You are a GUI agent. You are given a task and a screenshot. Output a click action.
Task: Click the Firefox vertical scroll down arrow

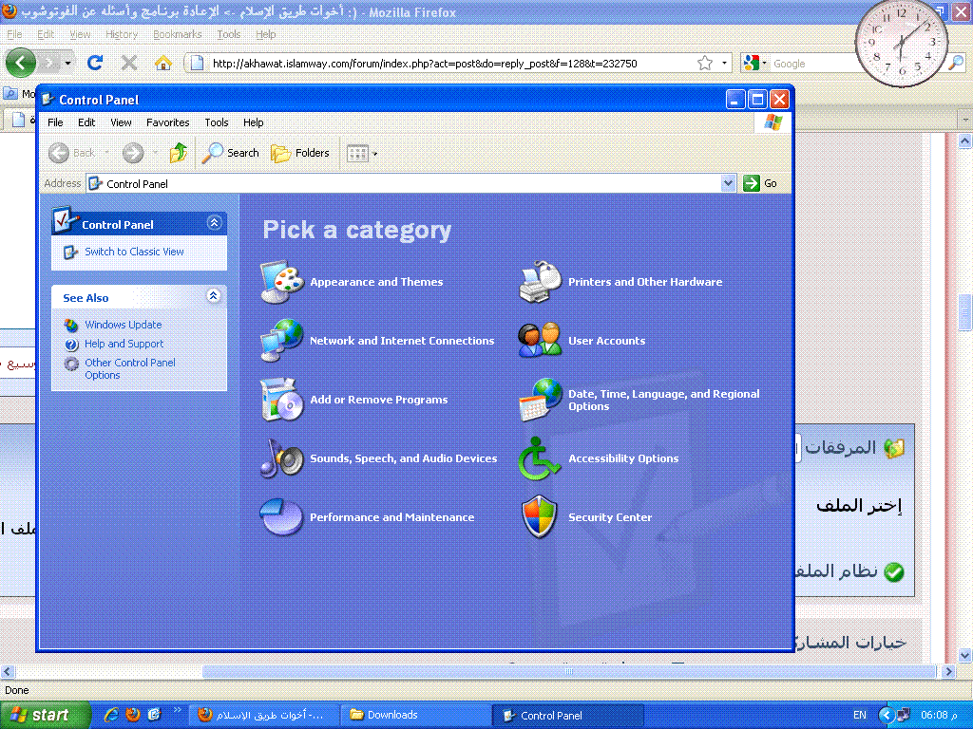tap(964, 655)
